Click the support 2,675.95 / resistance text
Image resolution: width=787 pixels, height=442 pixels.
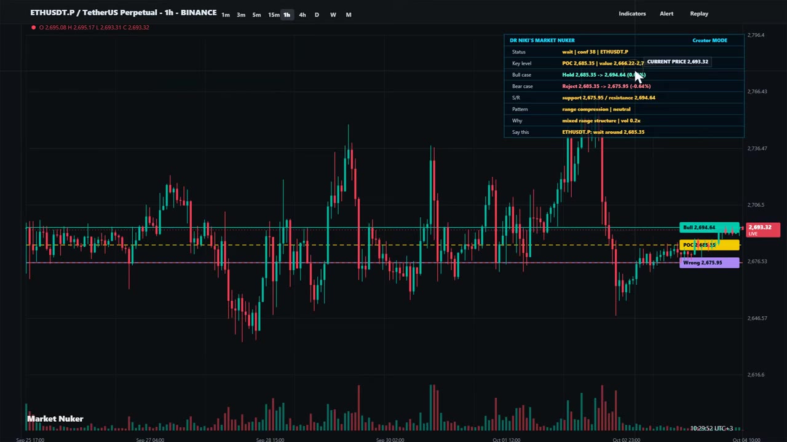click(x=609, y=98)
